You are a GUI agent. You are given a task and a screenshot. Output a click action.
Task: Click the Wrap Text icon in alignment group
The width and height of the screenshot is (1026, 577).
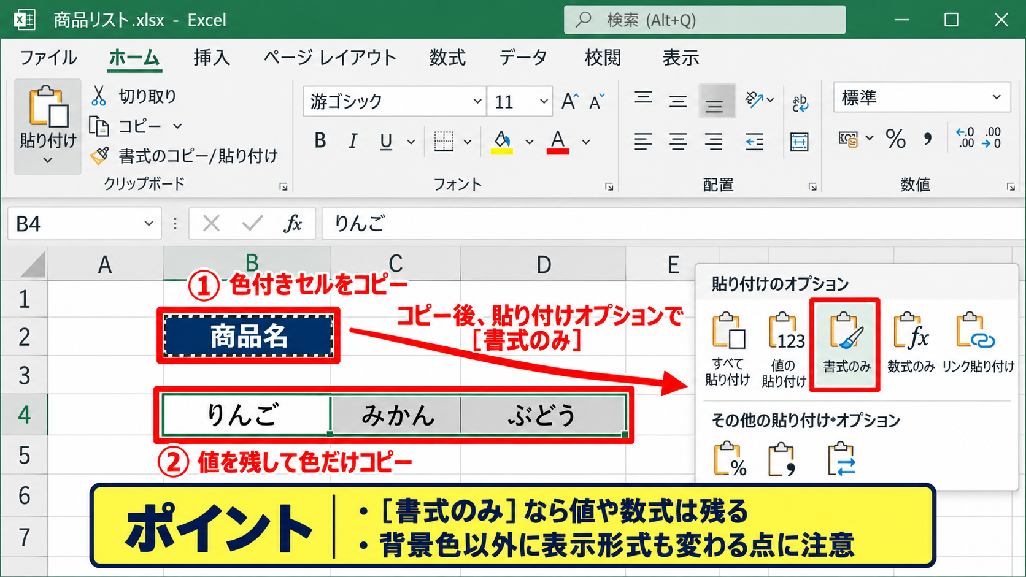pyautogui.click(x=800, y=102)
